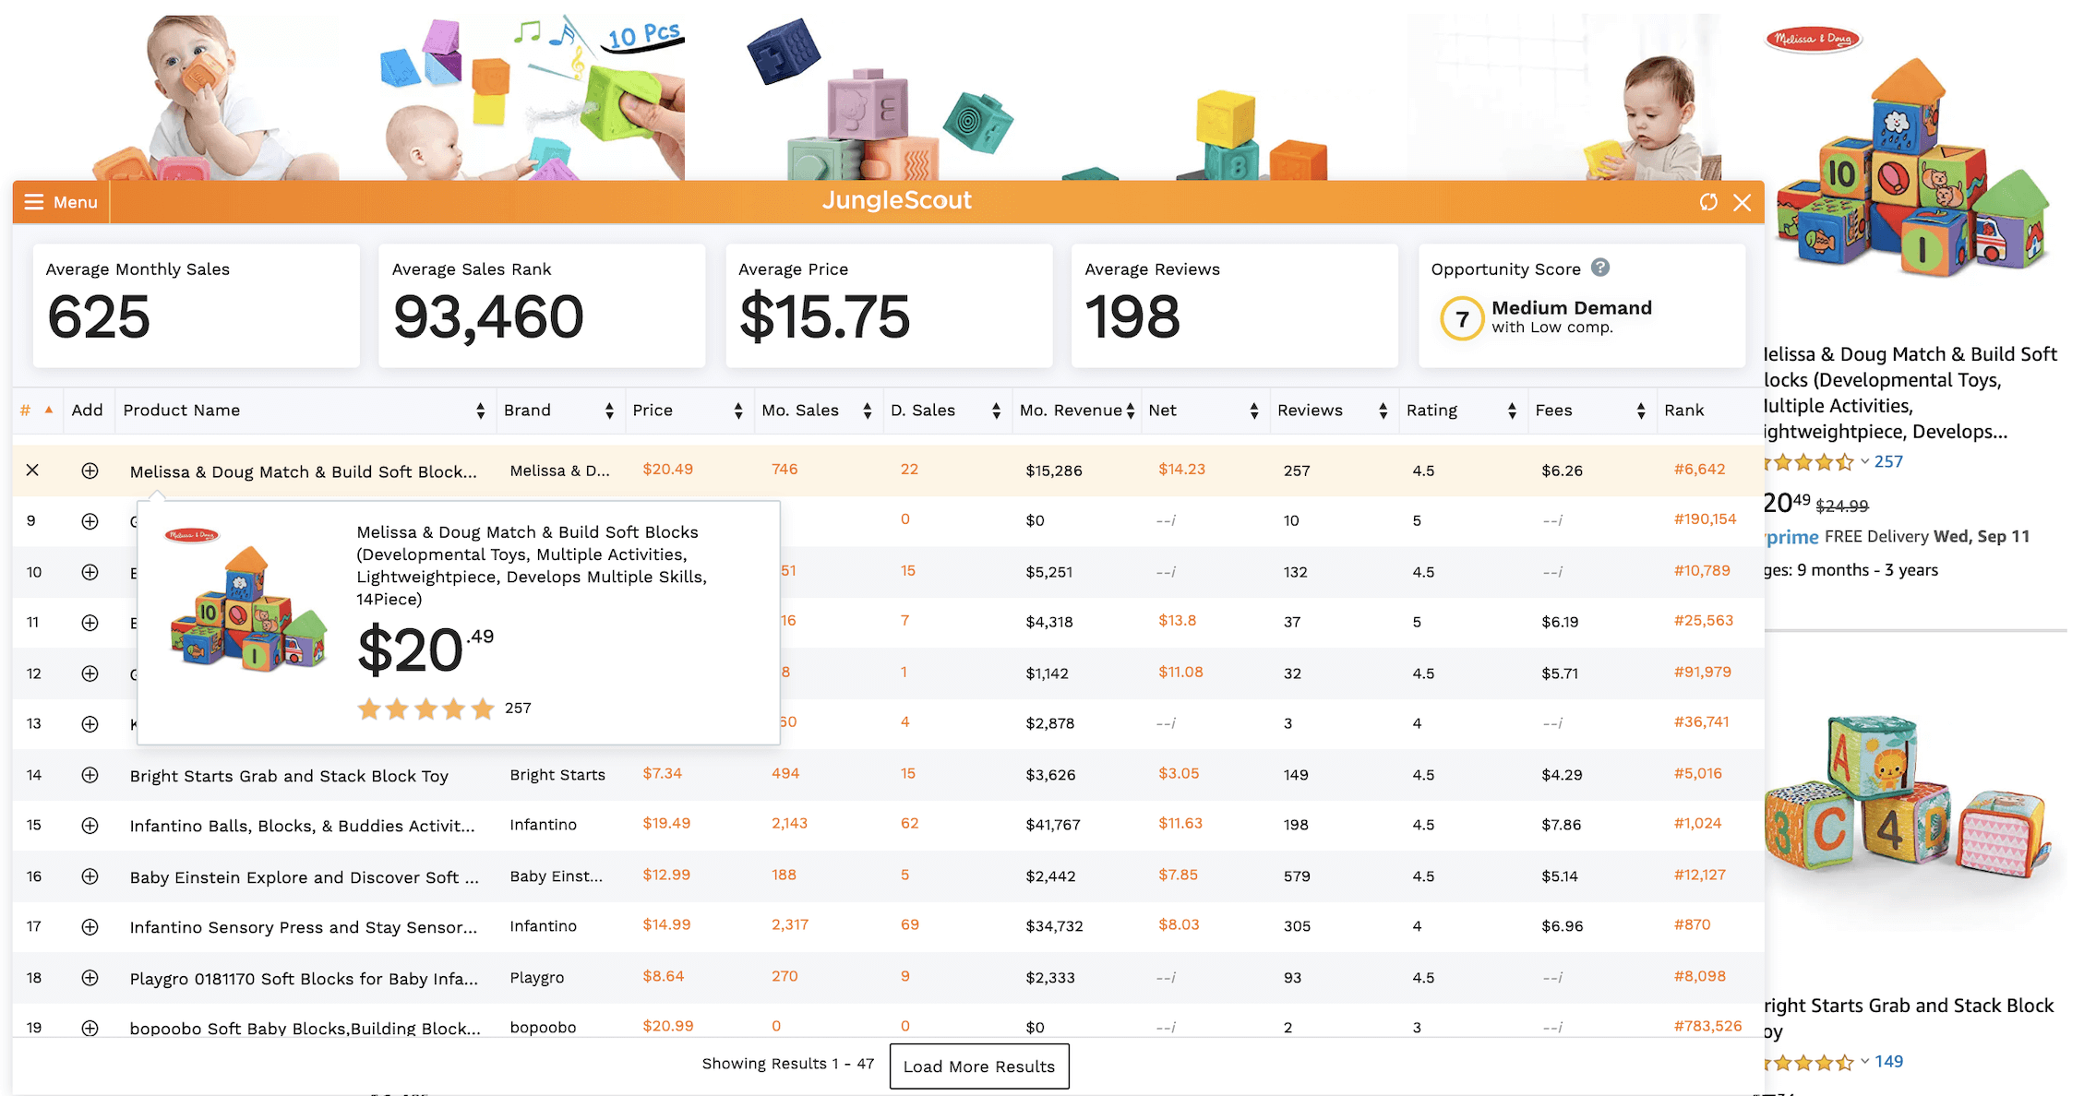Viewport: 2084px width, 1096px height.
Task: Expand rating dropdown beside 257 reviews
Action: click(x=1864, y=461)
